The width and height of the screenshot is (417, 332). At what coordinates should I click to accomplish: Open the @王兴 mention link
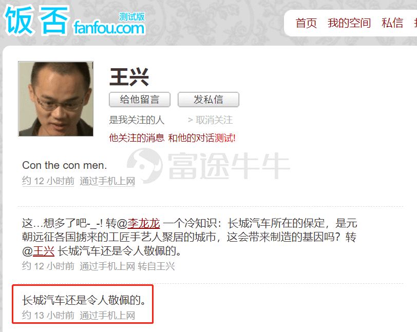pyautogui.click(x=44, y=251)
